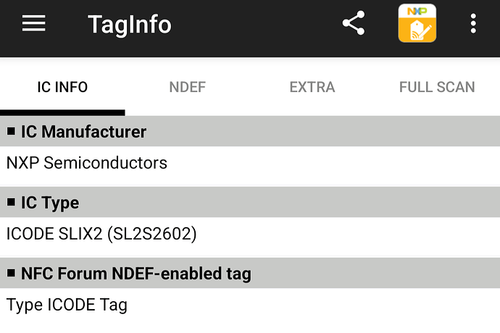Toggle the NFC Forum NDEF-enabled tag header
Viewport: 500px width, 333px height.
(x=250, y=274)
